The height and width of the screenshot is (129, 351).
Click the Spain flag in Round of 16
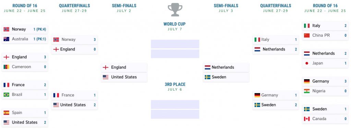pos(6,113)
